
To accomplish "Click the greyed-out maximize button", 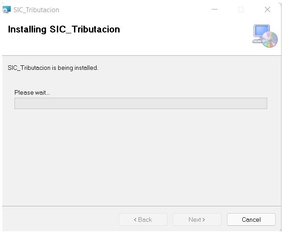I will pos(241,9).
